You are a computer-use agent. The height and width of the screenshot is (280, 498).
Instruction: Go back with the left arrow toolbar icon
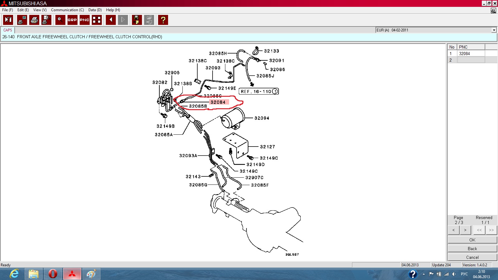(111, 20)
